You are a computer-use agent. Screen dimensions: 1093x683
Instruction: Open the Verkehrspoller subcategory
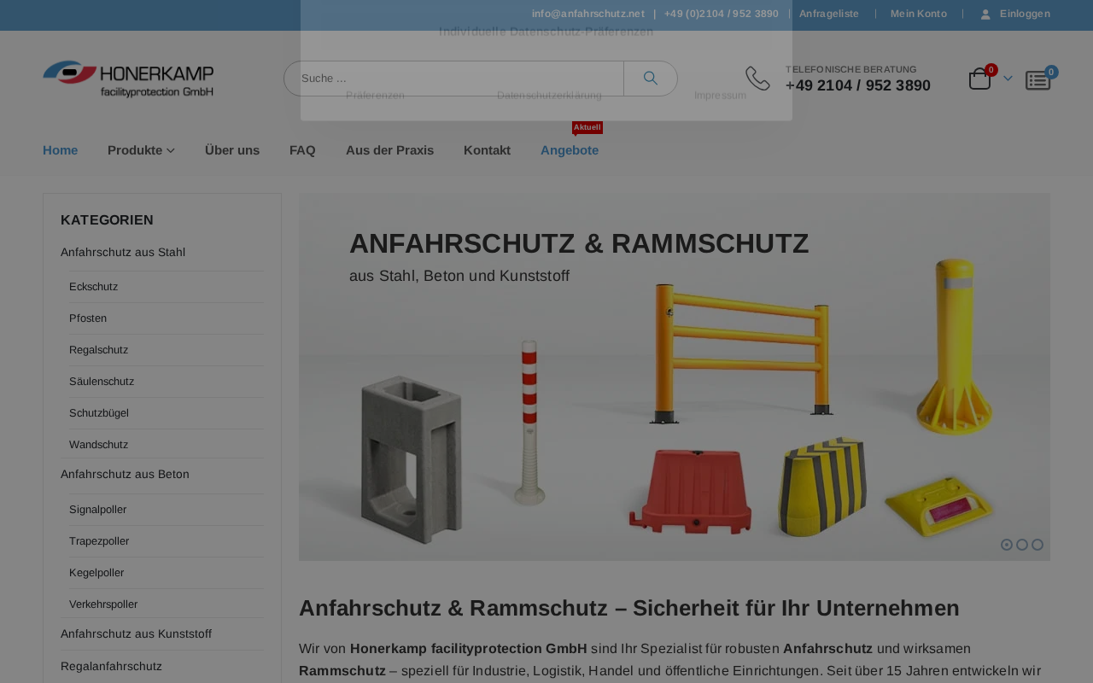pos(103,604)
